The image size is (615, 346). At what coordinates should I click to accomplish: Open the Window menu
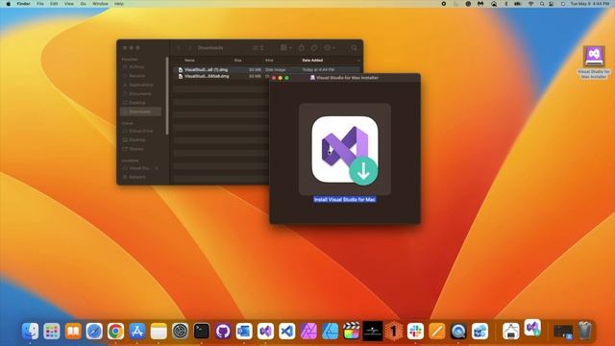pyautogui.click(x=100, y=4)
